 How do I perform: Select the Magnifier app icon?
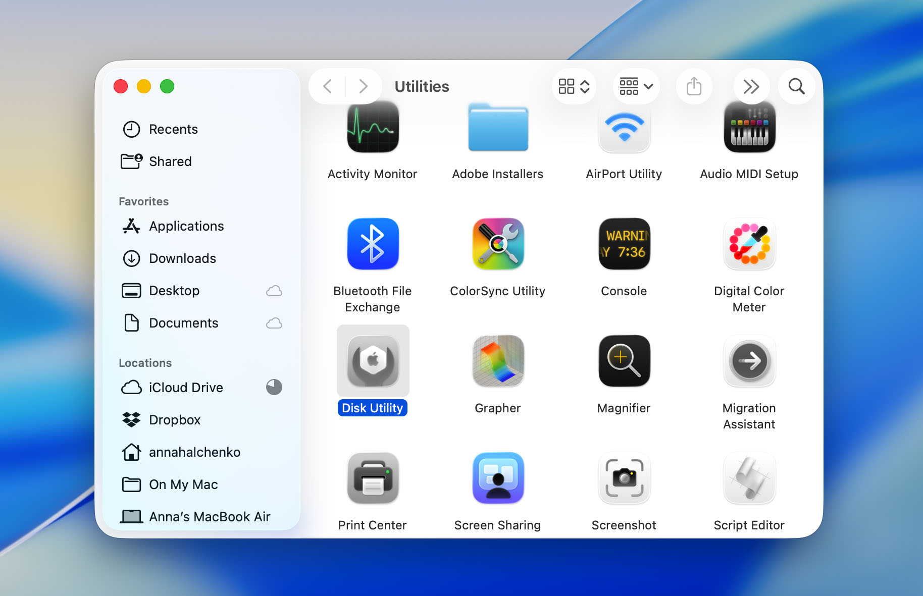pyautogui.click(x=624, y=361)
